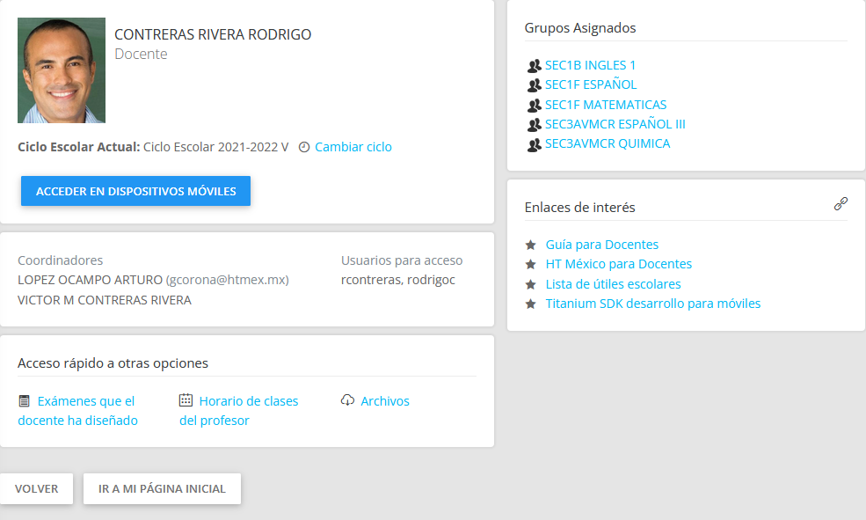The height and width of the screenshot is (520, 866).
Task: Go to Ir a mi página inicial
Action: point(162,489)
